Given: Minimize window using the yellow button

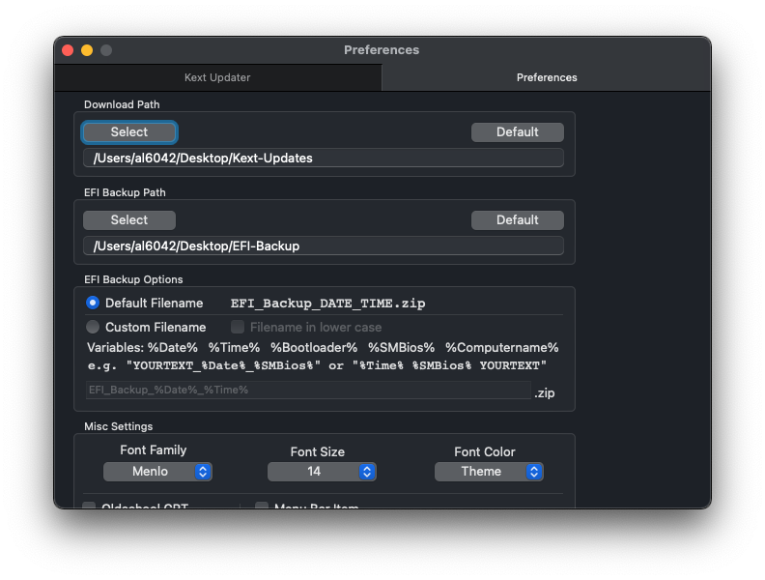Looking at the screenshot, I should tap(87, 50).
